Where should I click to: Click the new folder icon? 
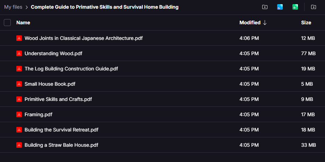265,7
